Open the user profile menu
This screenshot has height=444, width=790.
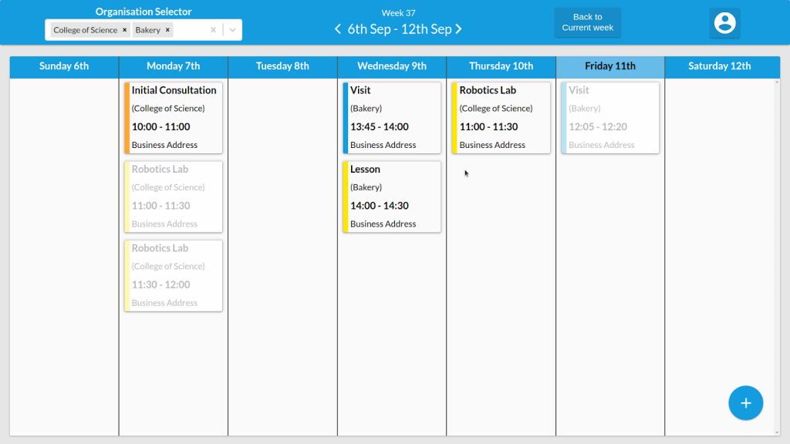(x=724, y=24)
